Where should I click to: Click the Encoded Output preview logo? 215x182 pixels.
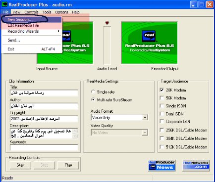point(149,36)
